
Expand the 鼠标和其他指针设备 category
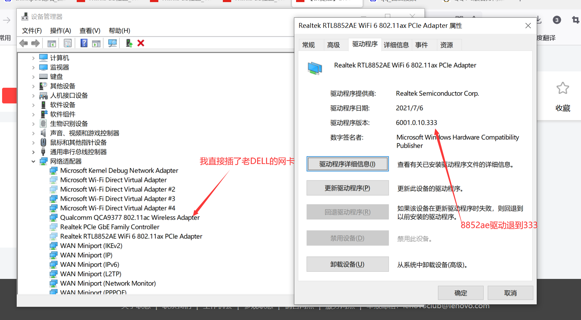tap(33, 142)
